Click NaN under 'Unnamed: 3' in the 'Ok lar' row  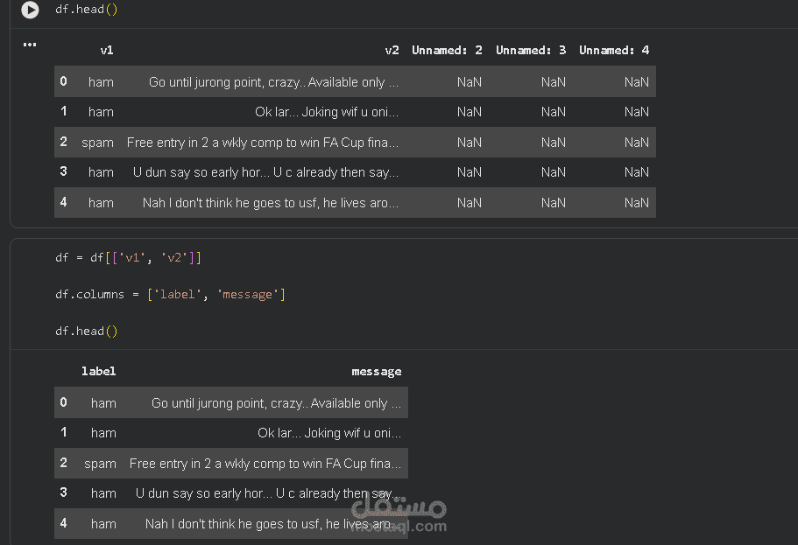(554, 112)
